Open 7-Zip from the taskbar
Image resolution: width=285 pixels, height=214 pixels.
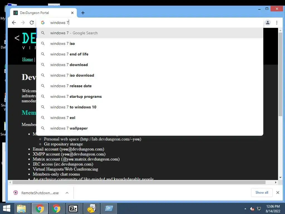click(73, 208)
